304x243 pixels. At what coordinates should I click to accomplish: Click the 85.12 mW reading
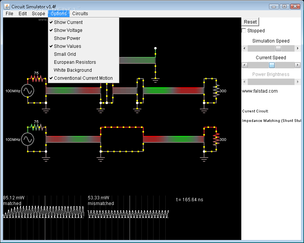click(x=14, y=198)
